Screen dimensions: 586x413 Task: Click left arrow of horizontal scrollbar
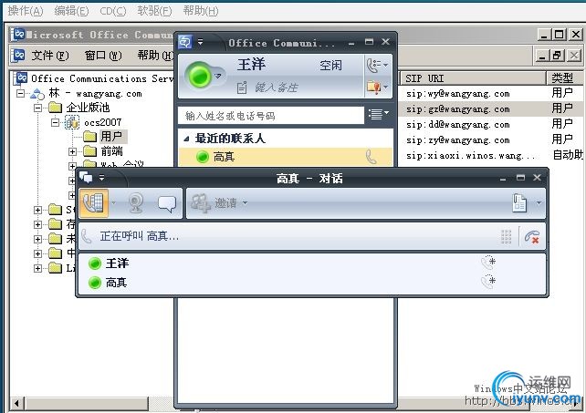click(x=16, y=403)
